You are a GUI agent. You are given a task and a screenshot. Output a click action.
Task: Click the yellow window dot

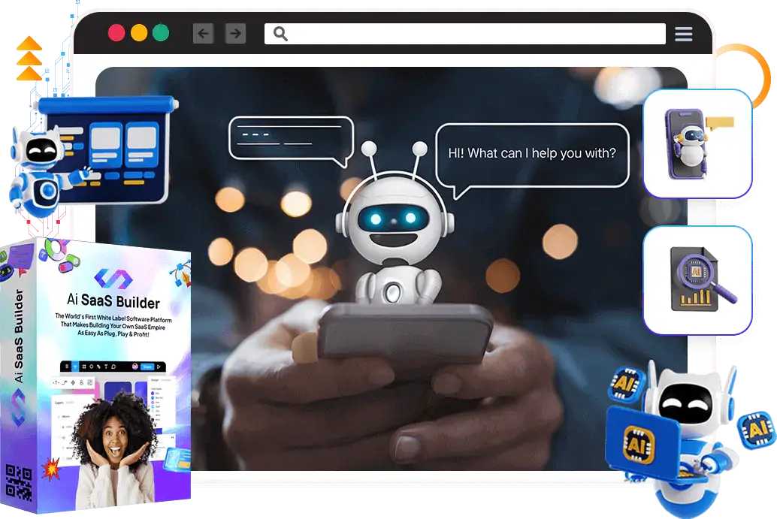(x=139, y=33)
